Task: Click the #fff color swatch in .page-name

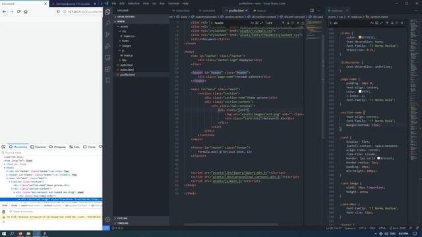Action: point(360,92)
